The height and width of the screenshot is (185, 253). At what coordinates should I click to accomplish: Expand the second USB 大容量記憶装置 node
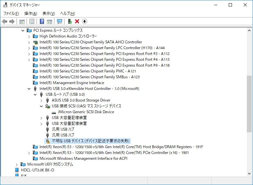pyautogui.click(x=41, y=124)
